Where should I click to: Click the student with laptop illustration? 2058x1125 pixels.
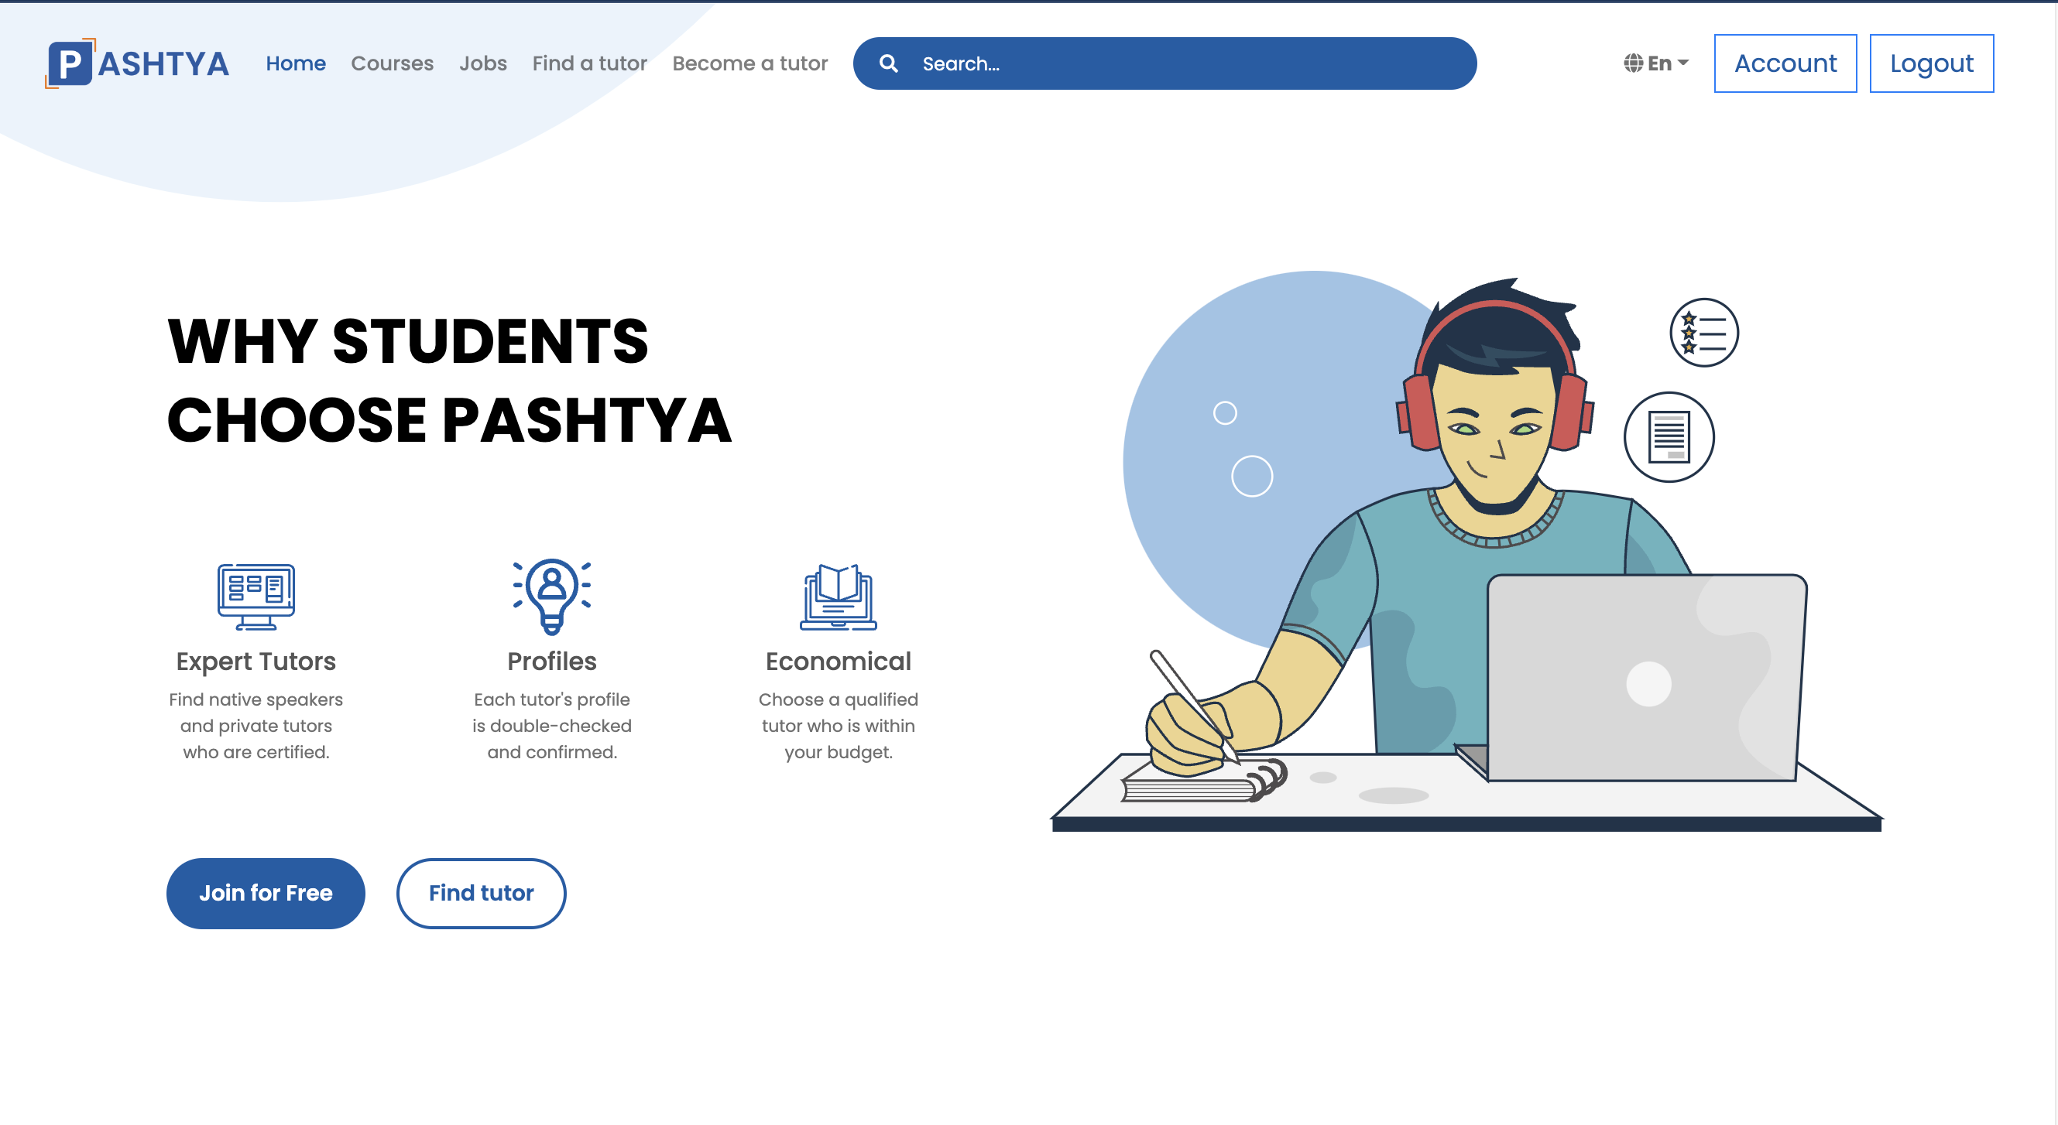(1466, 551)
